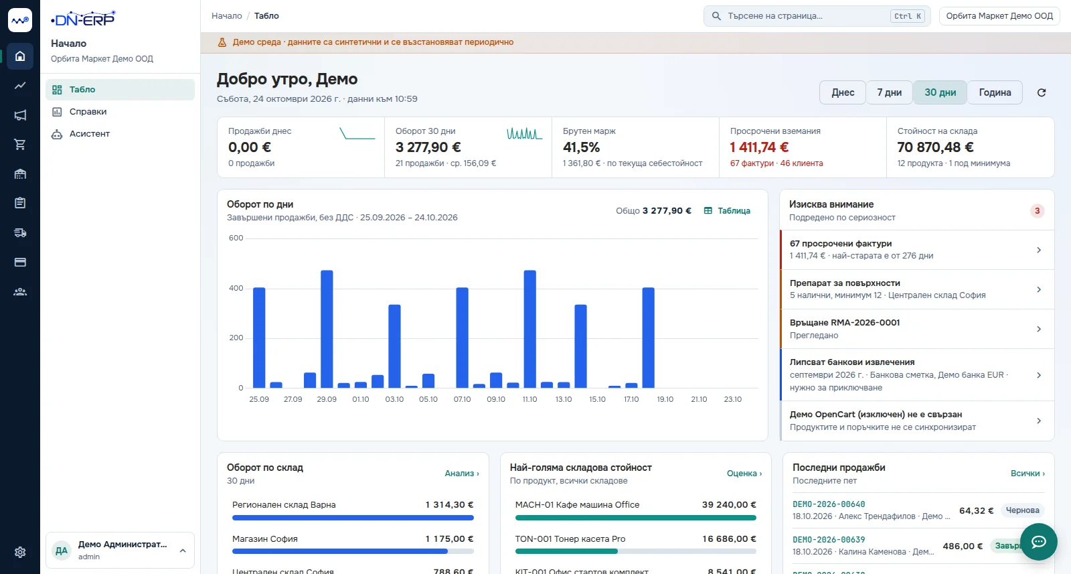Open the chat support bubble button
The height and width of the screenshot is (574, 1071).
point(1039,542)
